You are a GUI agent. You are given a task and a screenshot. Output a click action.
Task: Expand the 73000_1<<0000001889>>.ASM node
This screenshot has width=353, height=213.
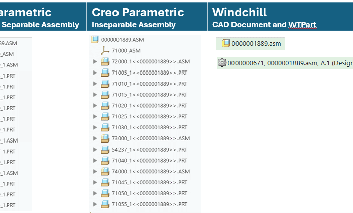[95, 138]
